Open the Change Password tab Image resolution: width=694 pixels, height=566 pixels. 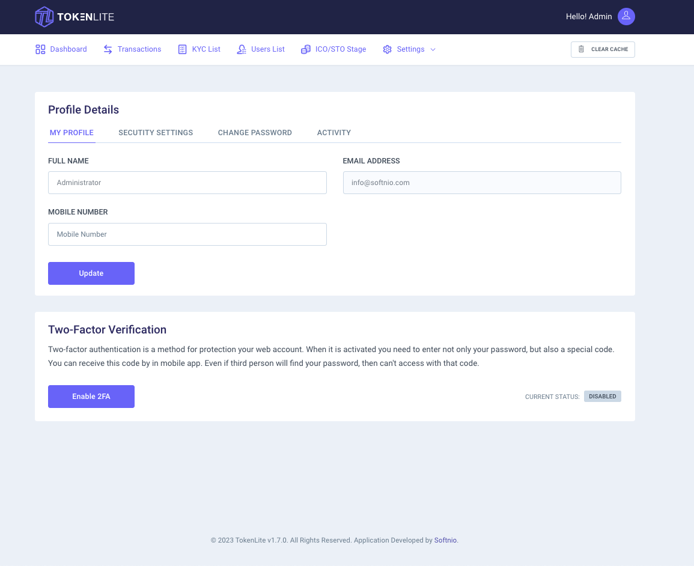point(255,132)
